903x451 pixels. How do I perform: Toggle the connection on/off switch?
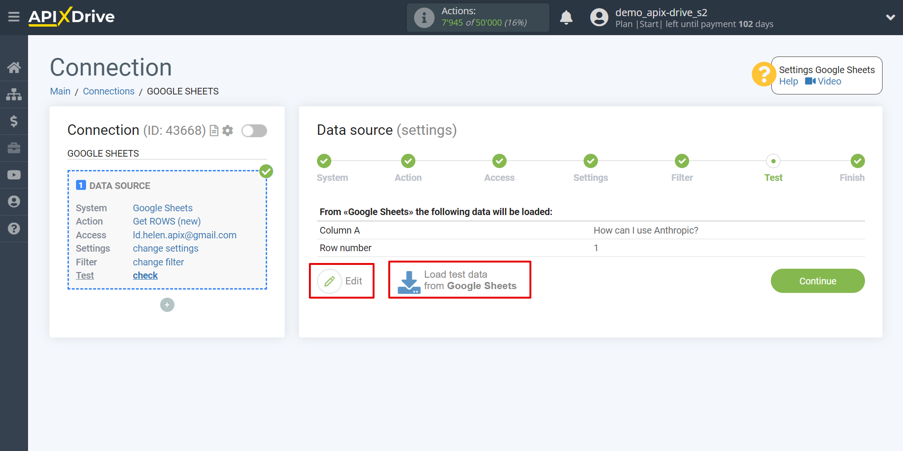pos(254,131)
